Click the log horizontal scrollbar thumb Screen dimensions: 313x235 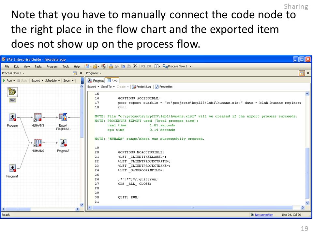[192, 208]
